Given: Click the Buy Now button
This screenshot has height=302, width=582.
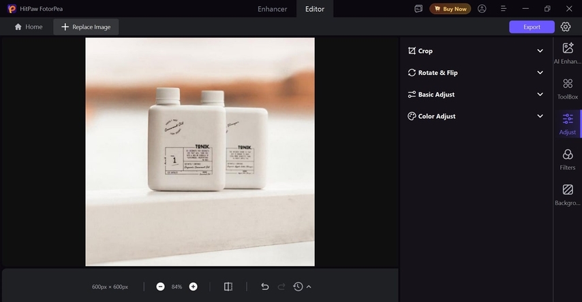Looking at the screenshot, I should [450, 9].
